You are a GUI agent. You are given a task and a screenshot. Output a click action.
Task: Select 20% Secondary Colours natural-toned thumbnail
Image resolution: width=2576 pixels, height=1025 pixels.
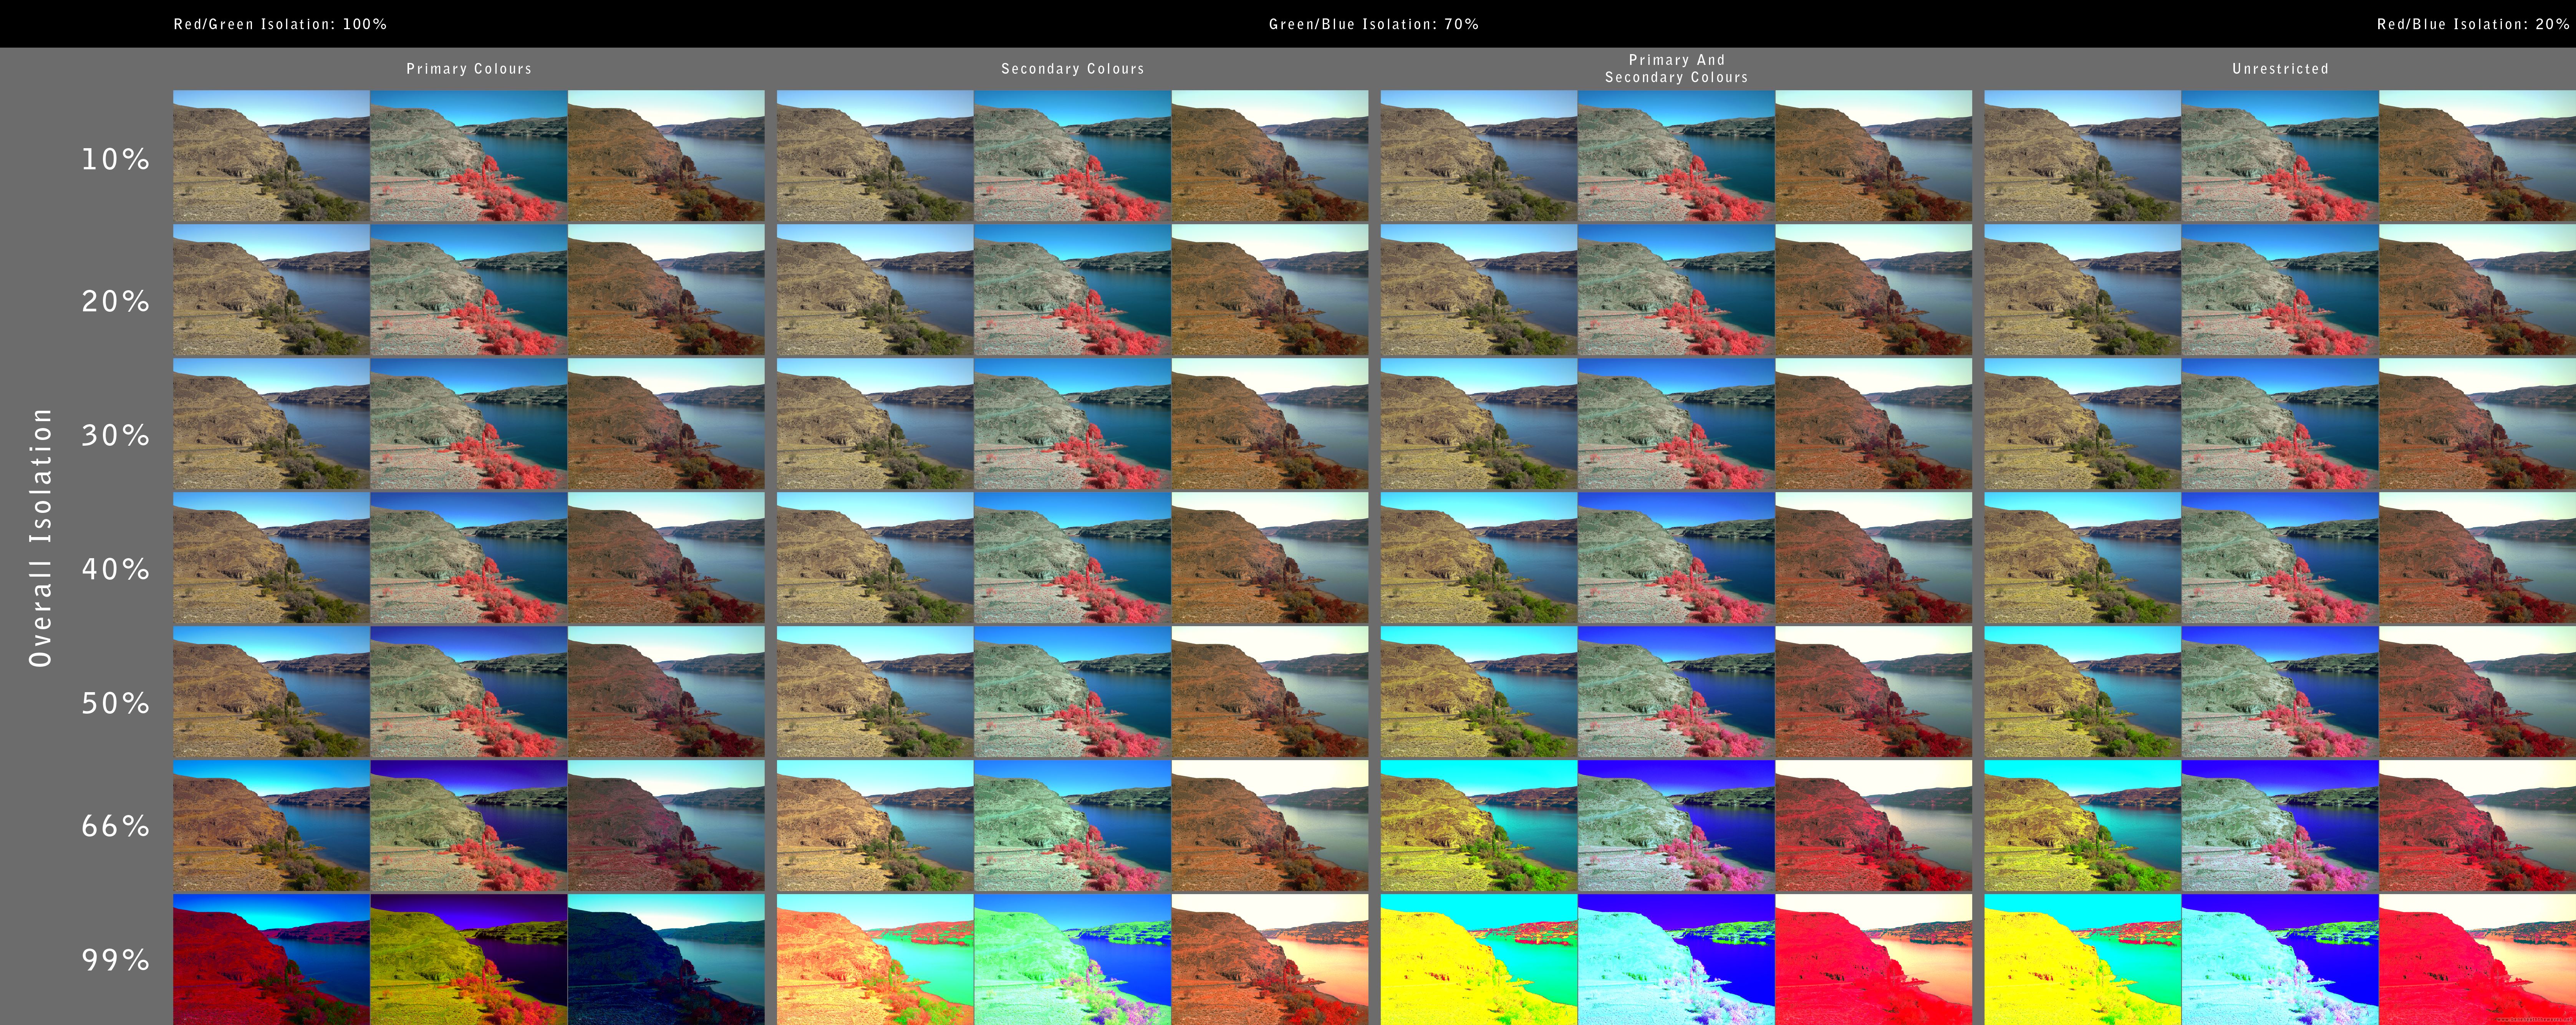[875, 290]
